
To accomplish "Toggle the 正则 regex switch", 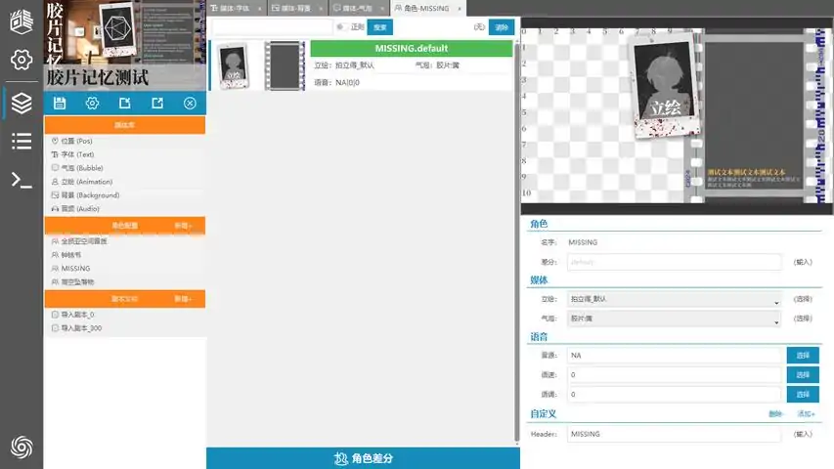I will [340, 27].
